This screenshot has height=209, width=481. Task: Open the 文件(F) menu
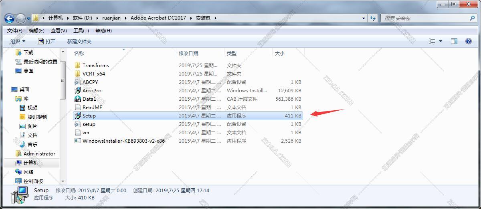pos(15,31)
